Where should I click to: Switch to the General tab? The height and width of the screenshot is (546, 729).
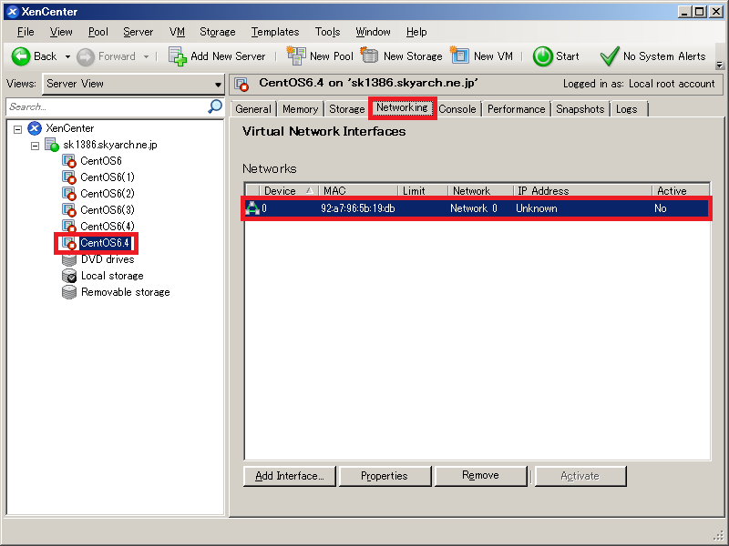click(253, 109)
